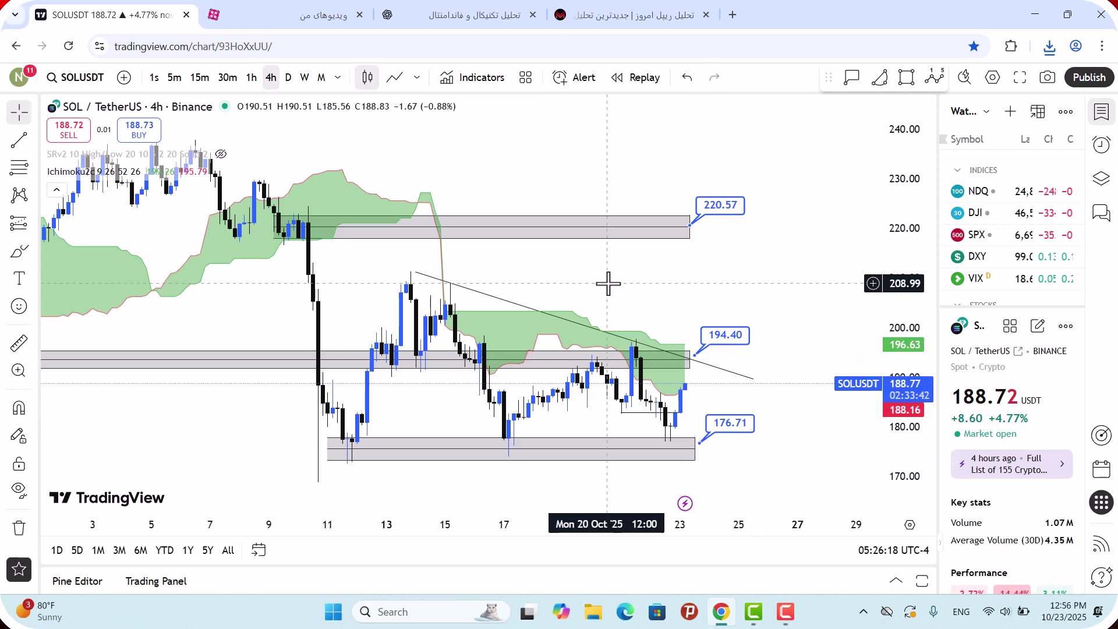The width and height of the screenshot is (1118, 629).
Task: Remove objects with the trash icon
Action: pyautogui.click(x=19, y=528)
